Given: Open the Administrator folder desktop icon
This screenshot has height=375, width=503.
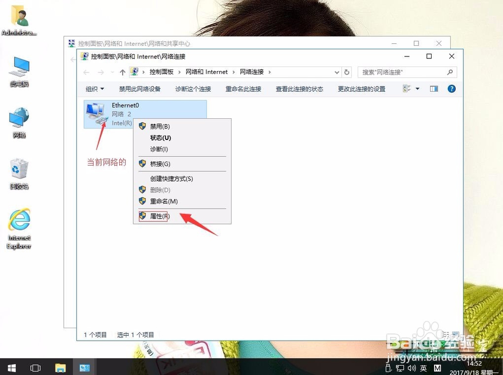Looking at the screenshot, I should 19,19.
